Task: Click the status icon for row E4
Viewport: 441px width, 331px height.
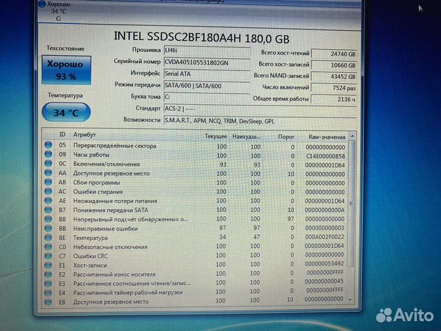Action: coord(48,292)
